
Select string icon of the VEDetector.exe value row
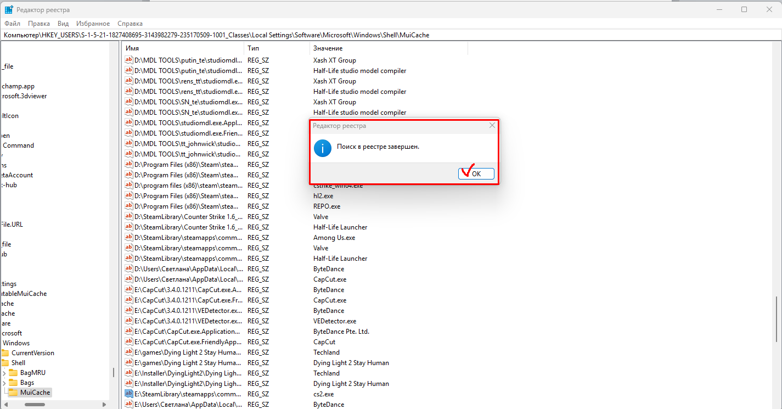point(129,321)
